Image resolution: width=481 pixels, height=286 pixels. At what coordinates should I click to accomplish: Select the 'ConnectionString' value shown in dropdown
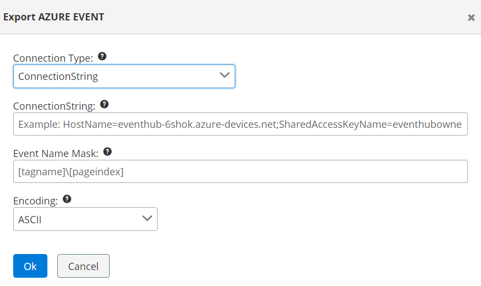click(x=58, y=77)
